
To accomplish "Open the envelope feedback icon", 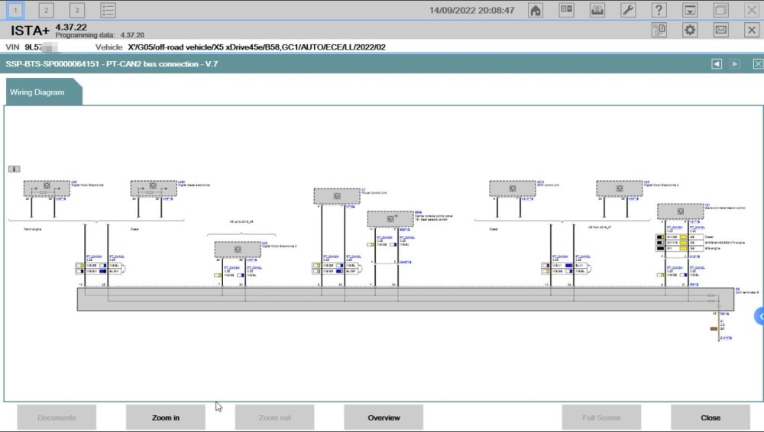I will [720, 31].
